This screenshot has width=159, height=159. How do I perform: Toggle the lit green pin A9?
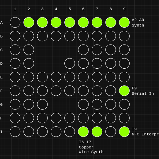[x=124, y=23]
